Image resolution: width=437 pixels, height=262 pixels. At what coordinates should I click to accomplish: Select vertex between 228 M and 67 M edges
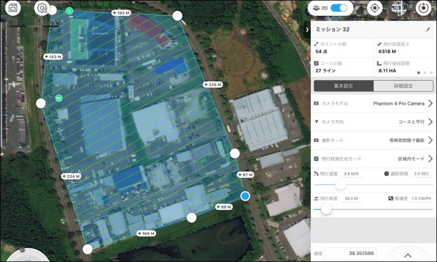click(235, 153)
